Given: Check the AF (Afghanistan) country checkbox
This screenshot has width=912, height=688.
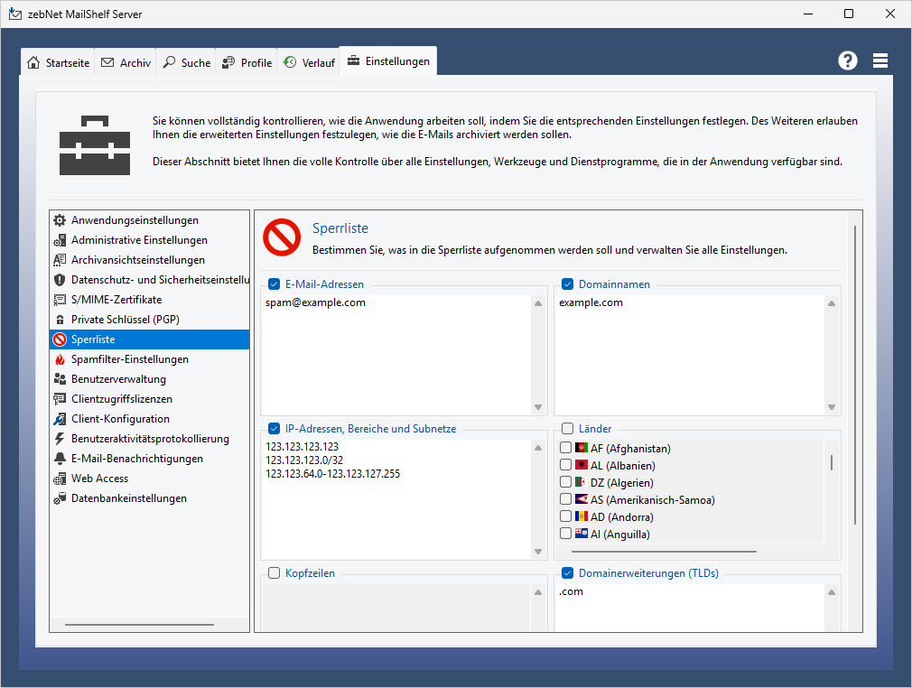Looking at the screenshot, I should click(x=566, y=449).
